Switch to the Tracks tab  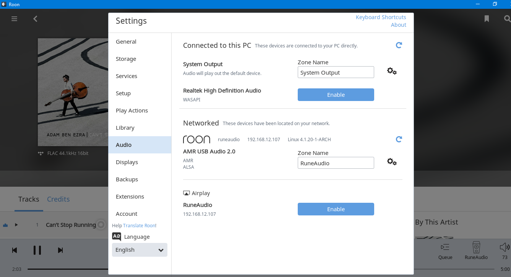pos(29,199)
